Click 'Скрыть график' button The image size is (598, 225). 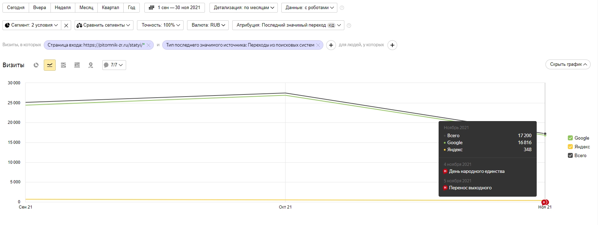point(568,64)
